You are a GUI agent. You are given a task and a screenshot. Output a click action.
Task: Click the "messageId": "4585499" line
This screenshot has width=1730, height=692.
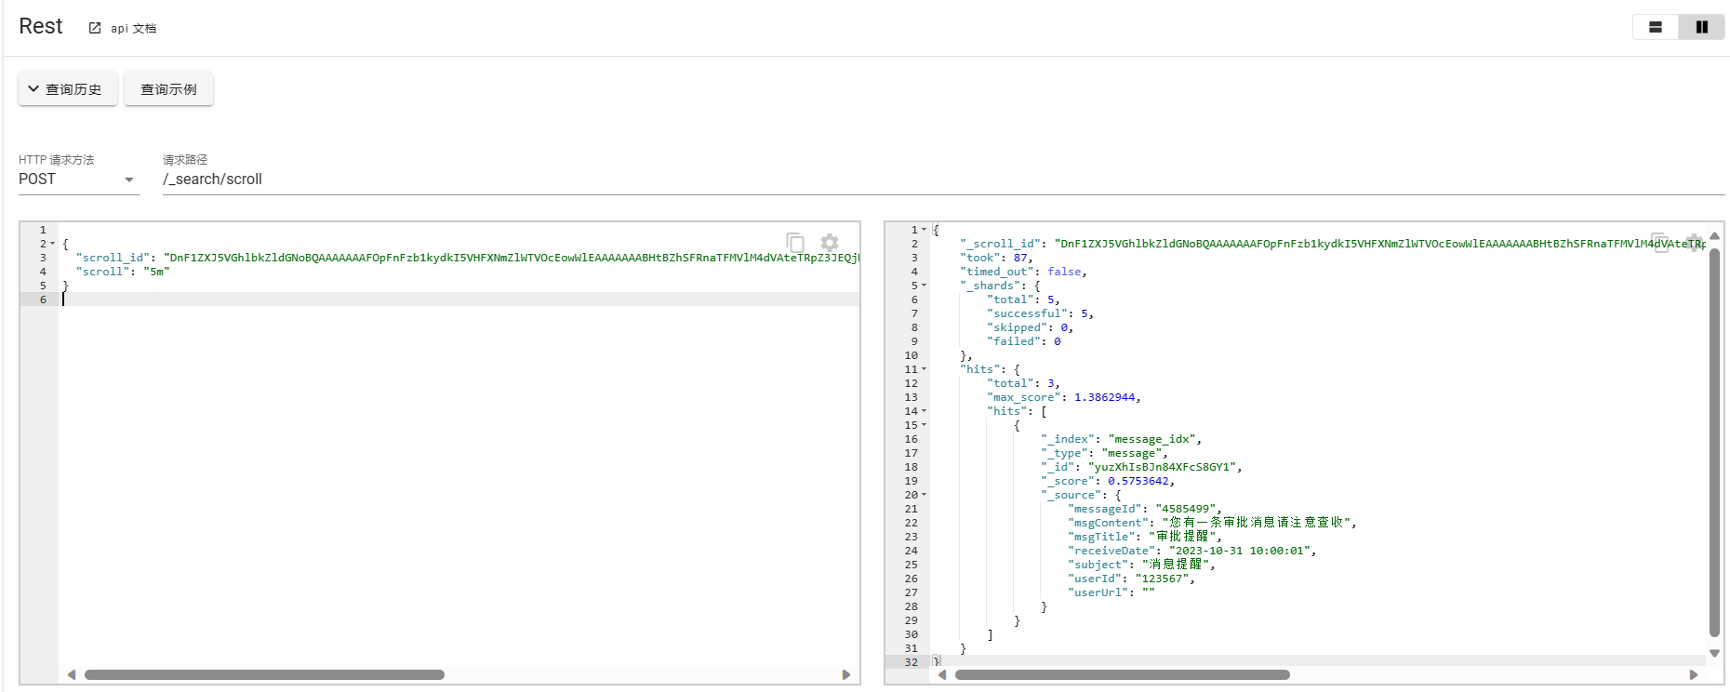[x=1144, y=509]
